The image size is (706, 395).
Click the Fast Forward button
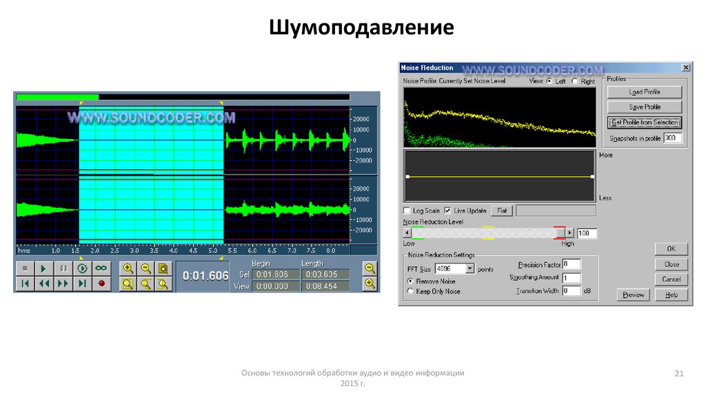(x=63, y=283)
